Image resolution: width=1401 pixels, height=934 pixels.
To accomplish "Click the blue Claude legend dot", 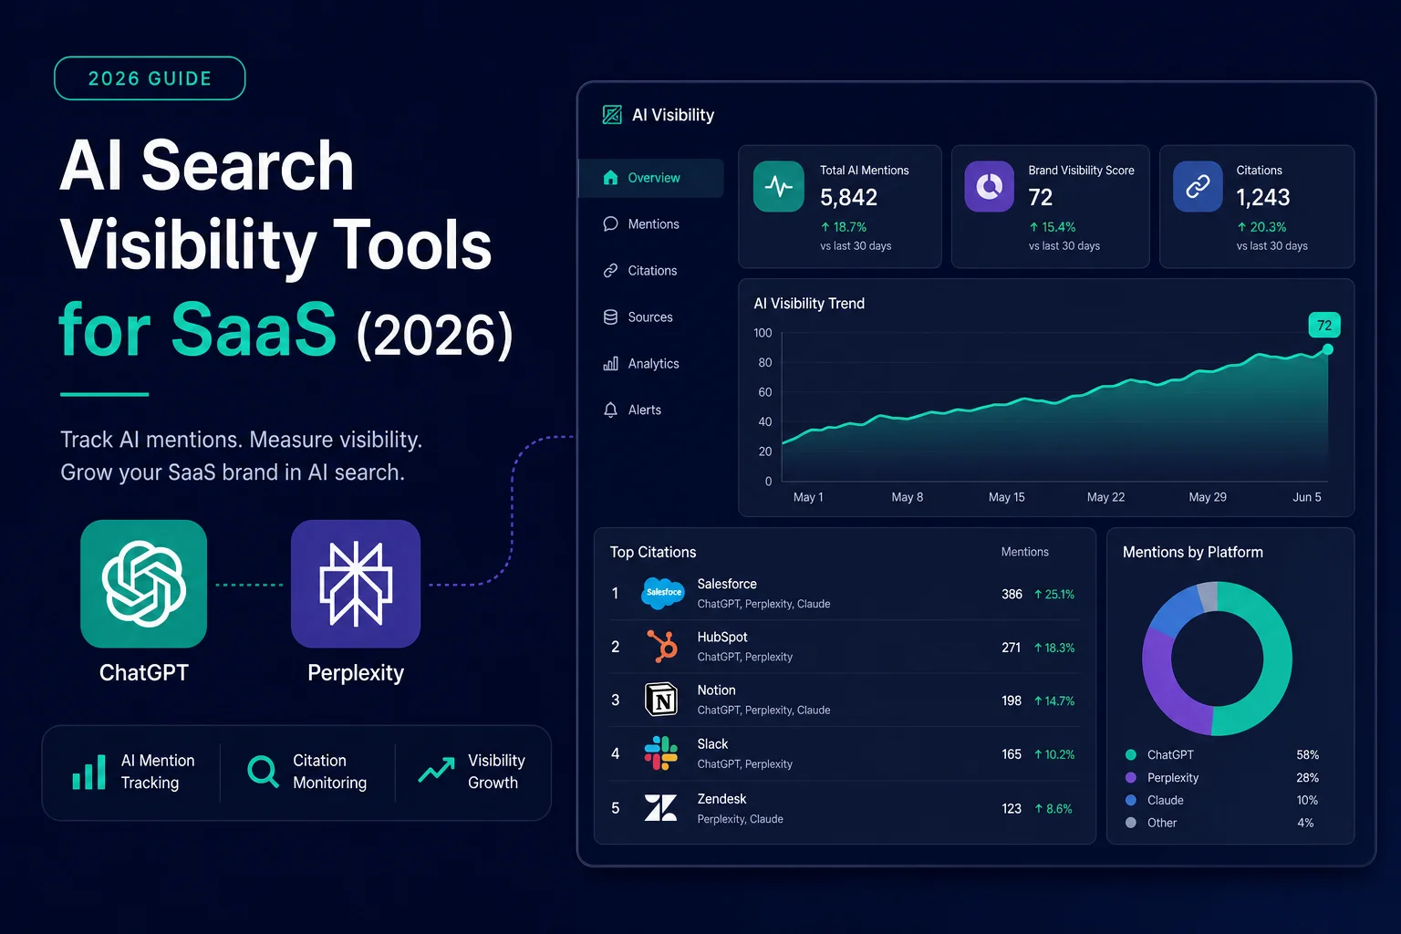I will click(x=1131, y=800).
